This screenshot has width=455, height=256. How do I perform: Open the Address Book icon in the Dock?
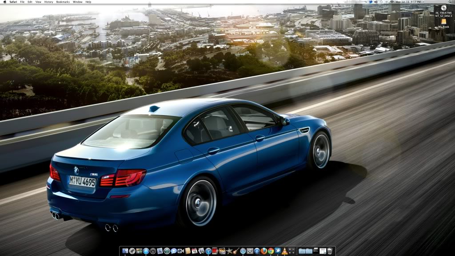coord(188,251)
